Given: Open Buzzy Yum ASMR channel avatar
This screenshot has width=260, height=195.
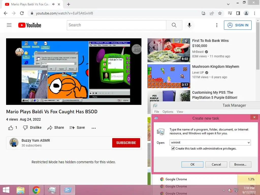Looking at the screenshot, I should pyautogui.click(x=14, y=142).
